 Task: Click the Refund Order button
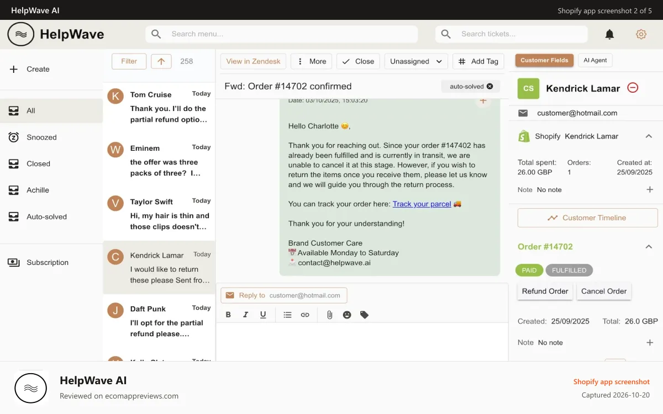pos(545,291)
